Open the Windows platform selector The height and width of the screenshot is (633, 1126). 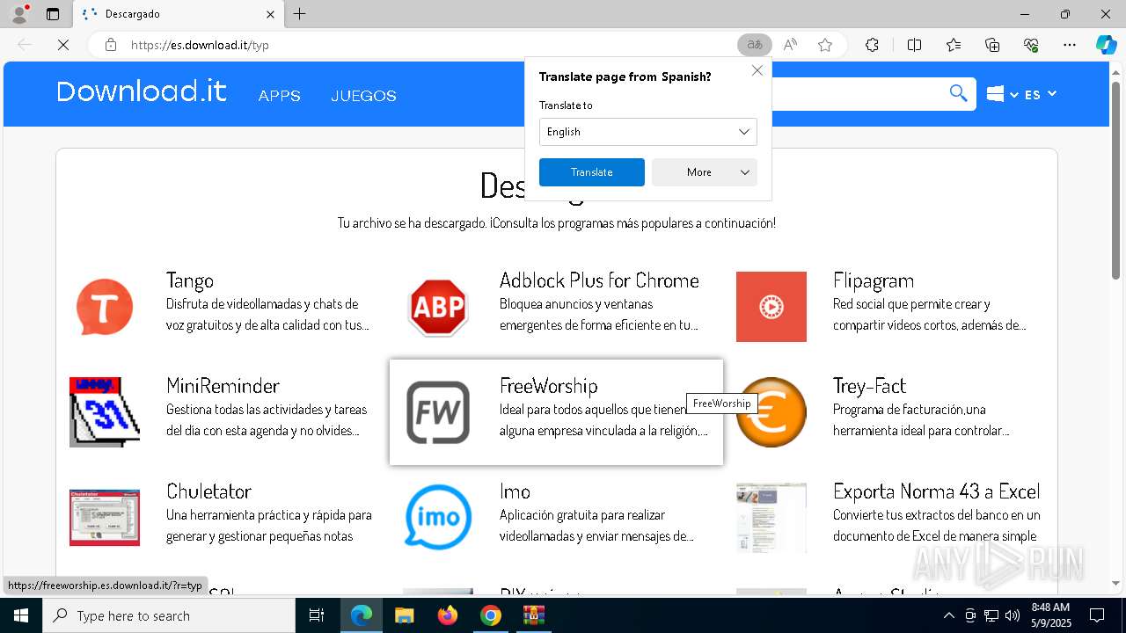click(x=1002, y=94)
